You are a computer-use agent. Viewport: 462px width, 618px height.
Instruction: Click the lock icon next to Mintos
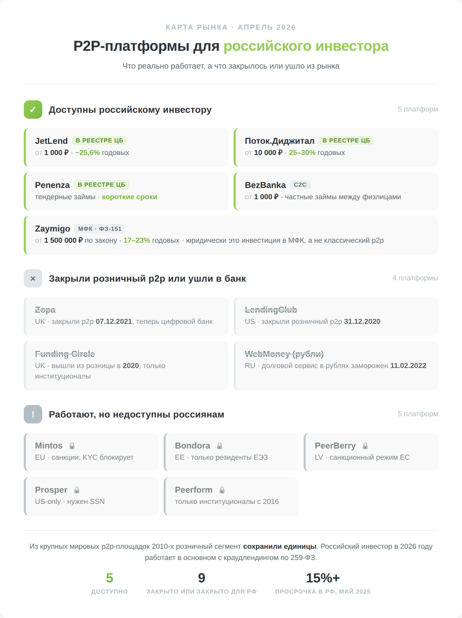(x=72, y=446)
